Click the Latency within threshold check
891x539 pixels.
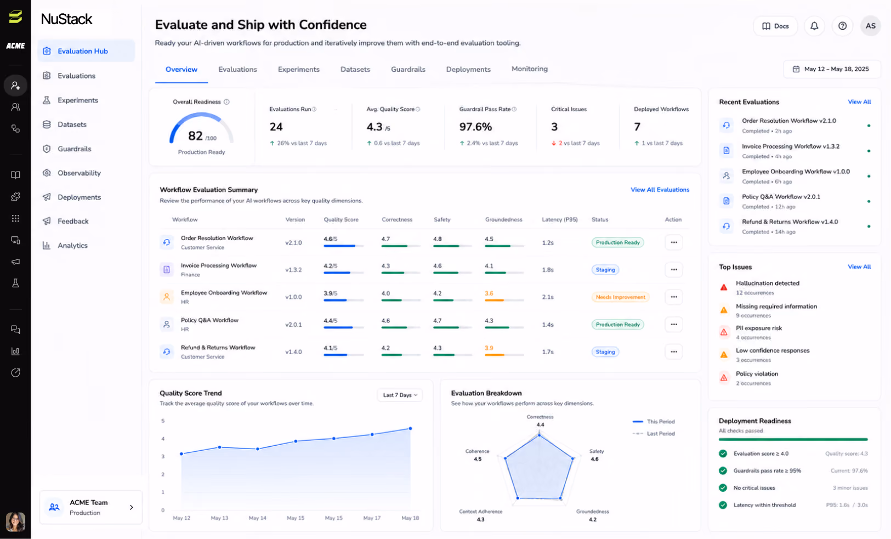[x=723, y=505]
